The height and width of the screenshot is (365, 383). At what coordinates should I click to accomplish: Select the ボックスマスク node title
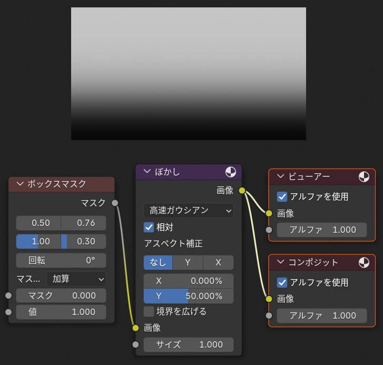point(56,184)
